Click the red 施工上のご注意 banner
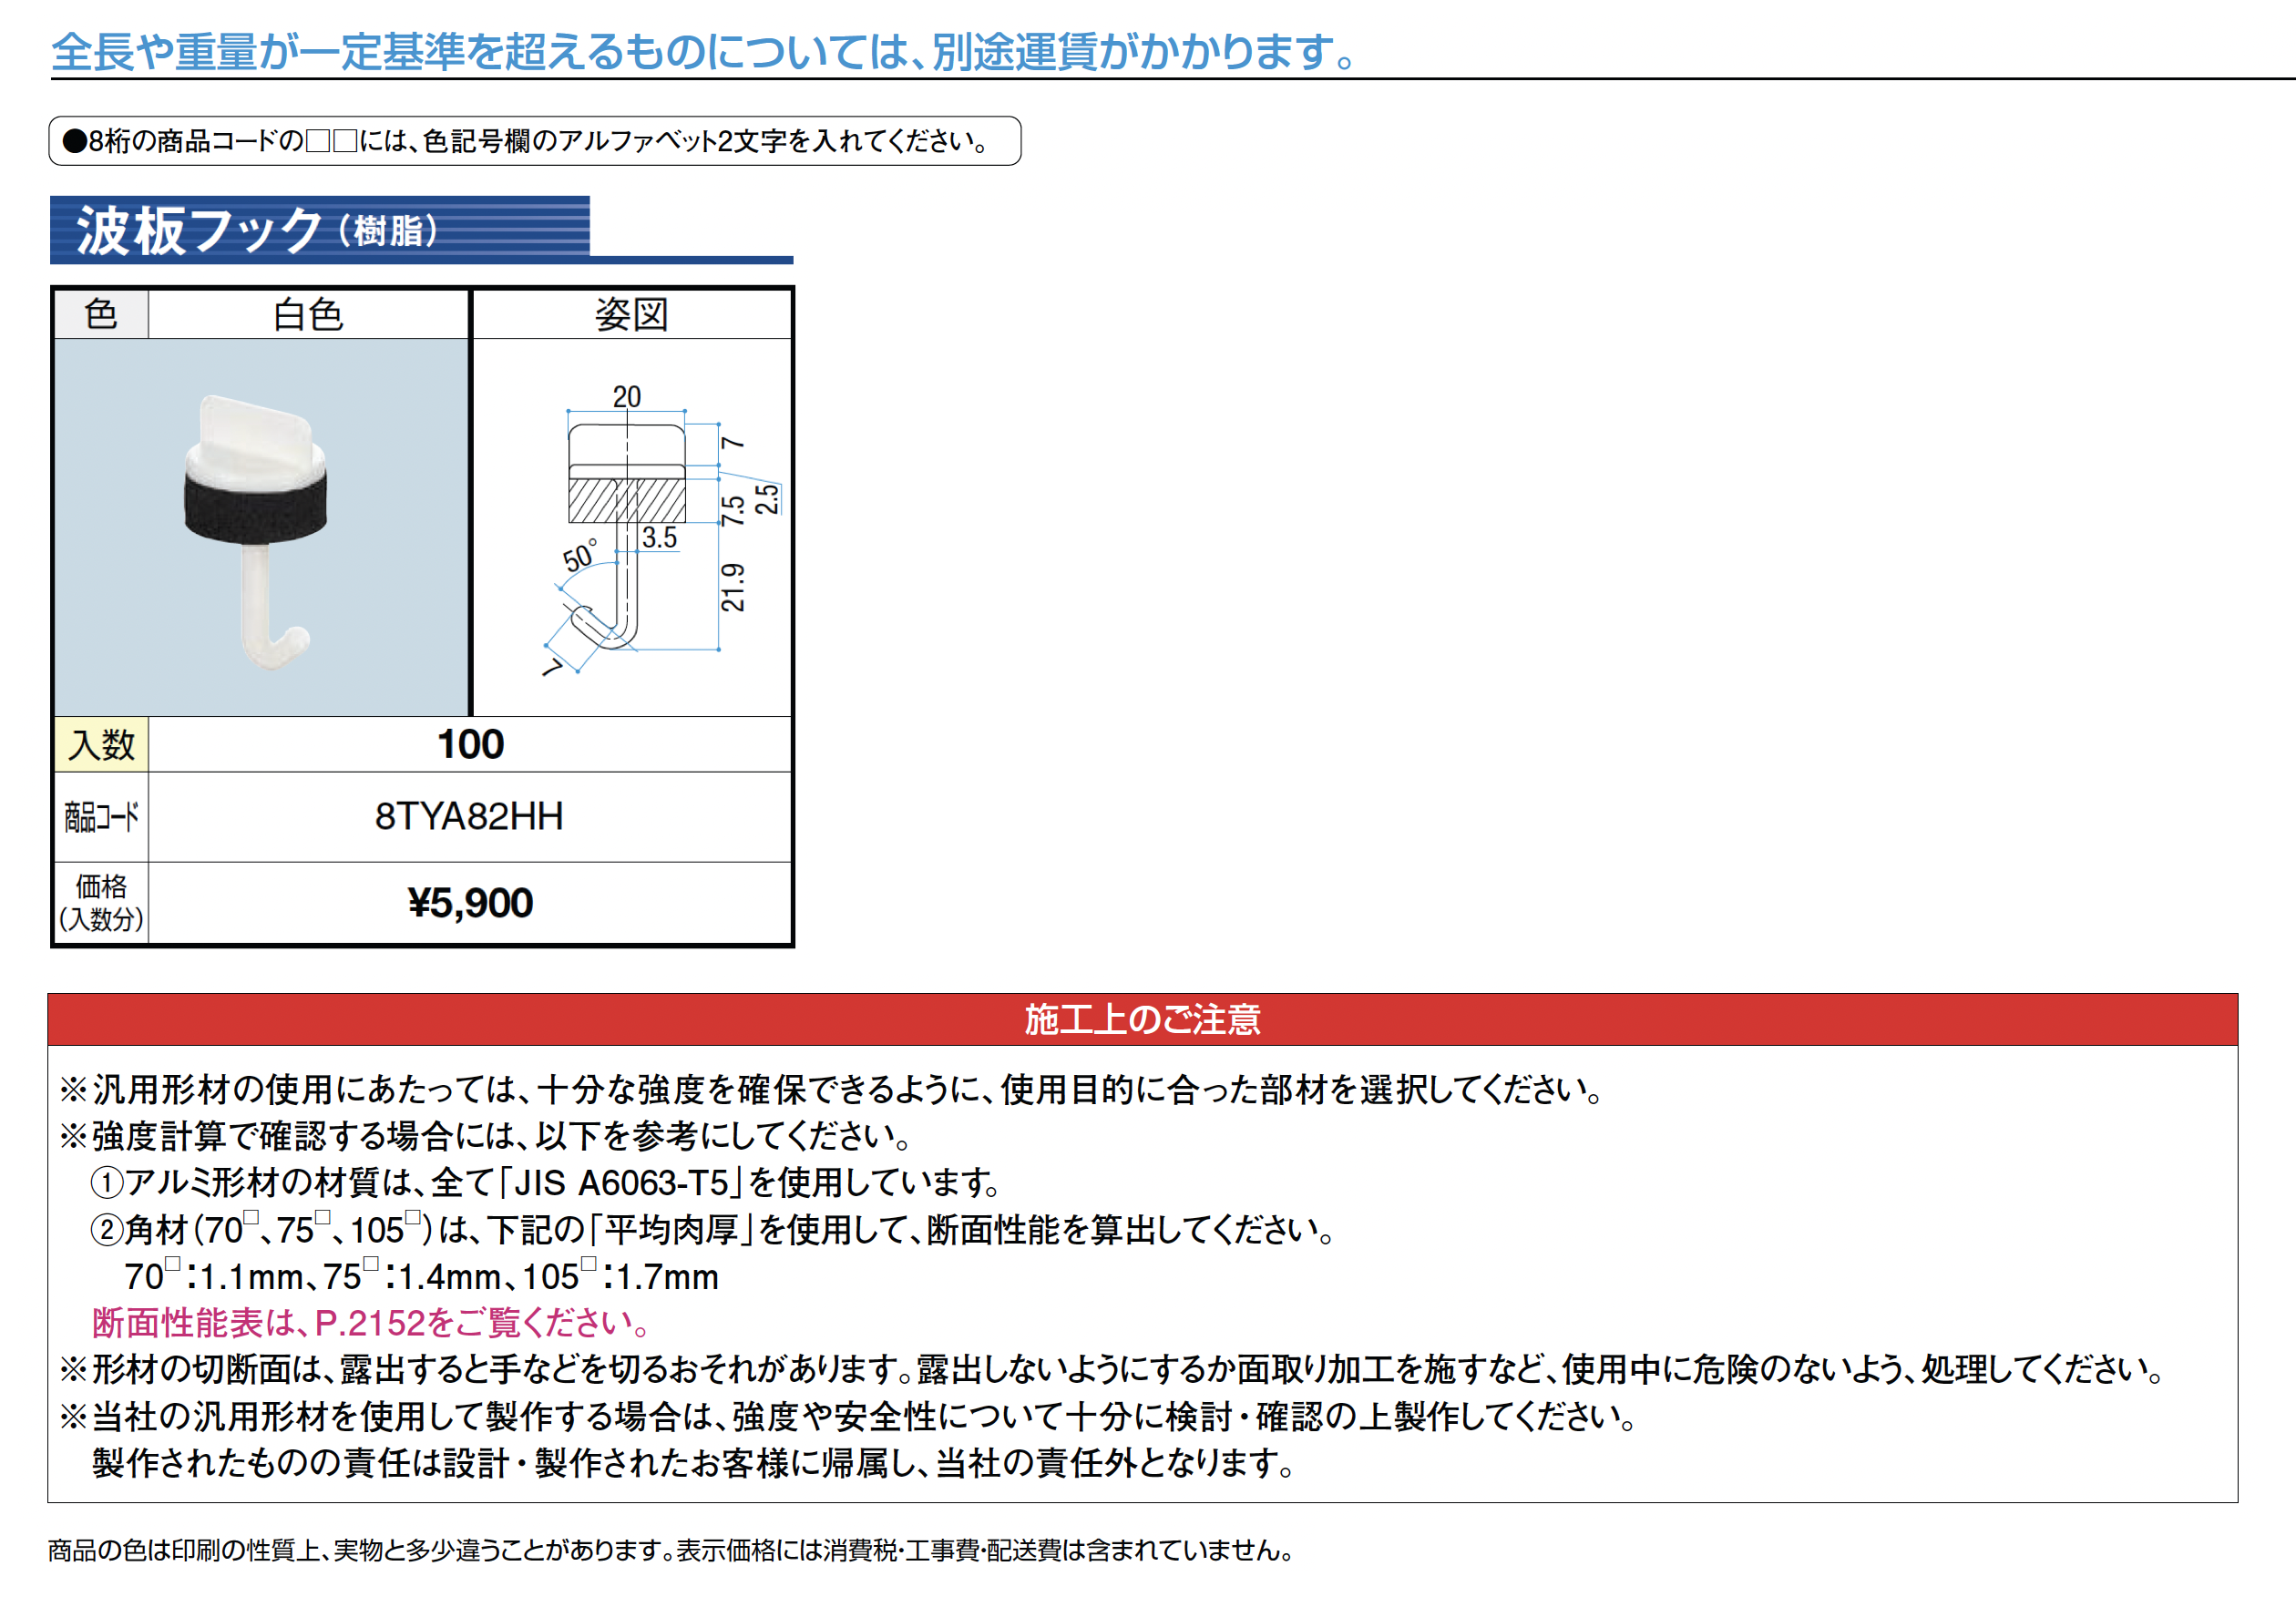 coord(1141,1019)
